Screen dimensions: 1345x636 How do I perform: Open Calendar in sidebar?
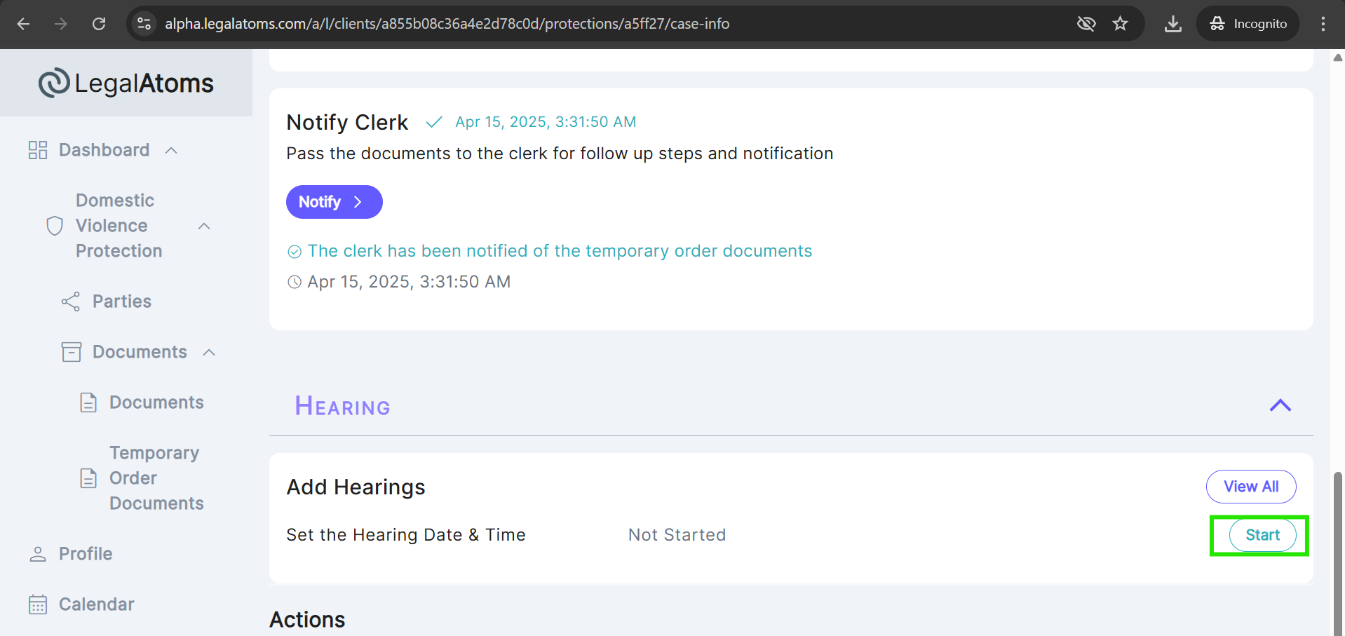coord(96,604)
